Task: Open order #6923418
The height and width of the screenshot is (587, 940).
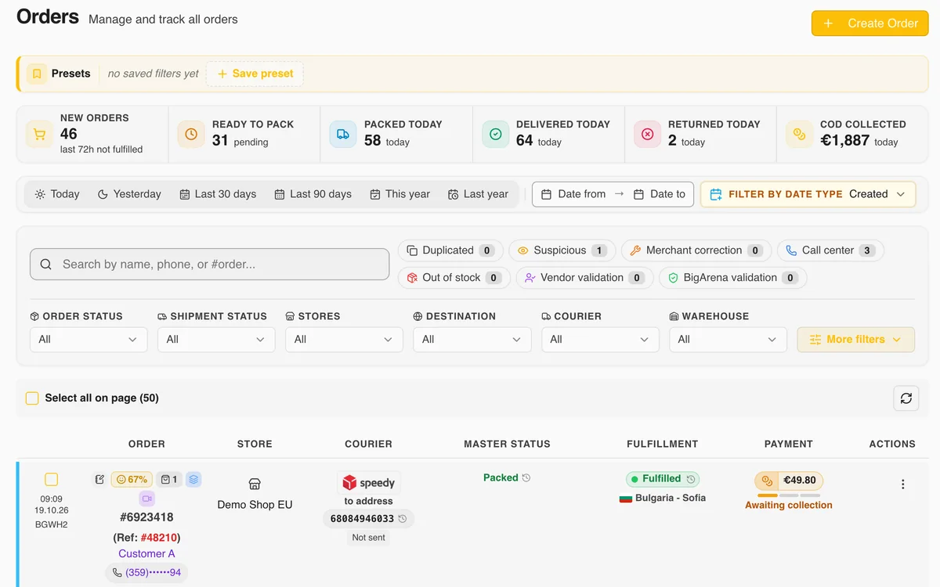Action: tap(146, 517)
